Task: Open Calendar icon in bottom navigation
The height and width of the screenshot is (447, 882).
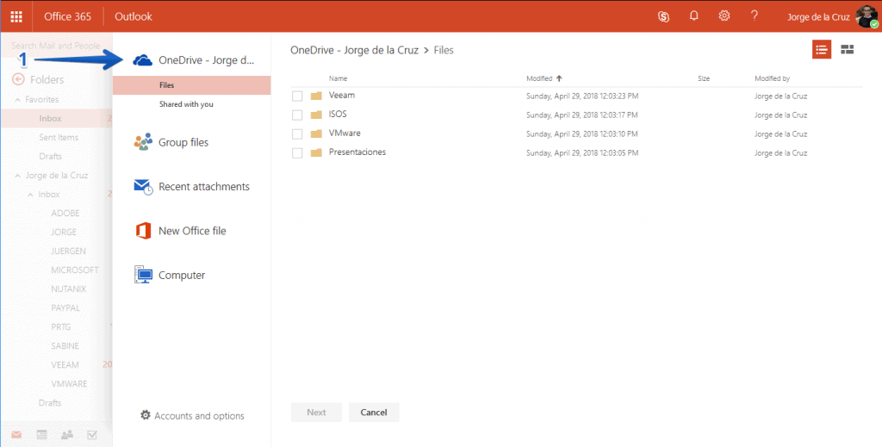Action: pos(41,435)
